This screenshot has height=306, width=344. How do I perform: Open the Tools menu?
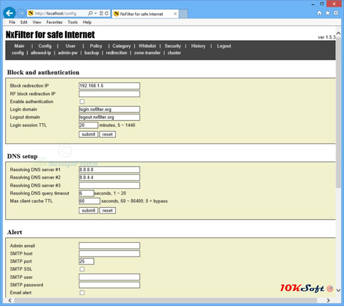tap(73, 22)
